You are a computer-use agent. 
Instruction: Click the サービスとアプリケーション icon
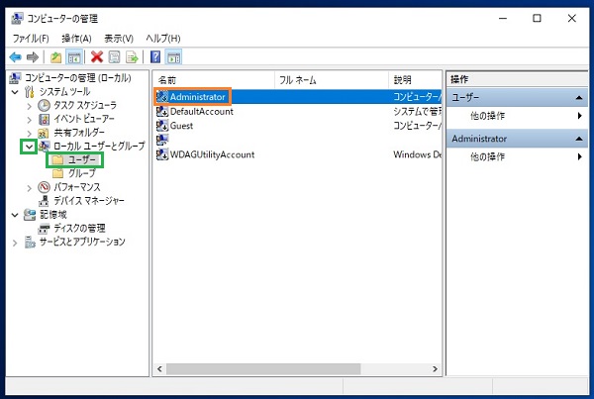30,243
